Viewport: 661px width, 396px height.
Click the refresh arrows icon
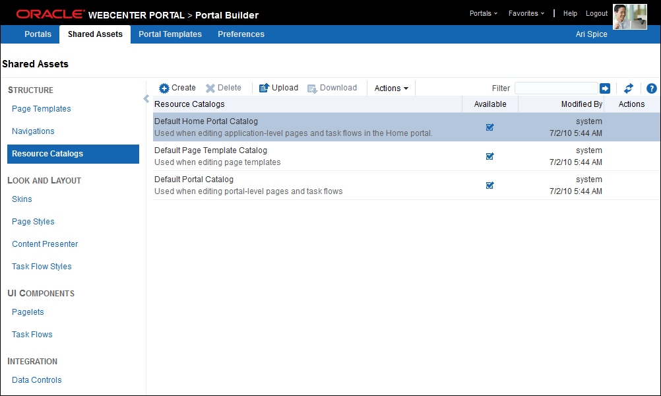click(x=629, y=88)
